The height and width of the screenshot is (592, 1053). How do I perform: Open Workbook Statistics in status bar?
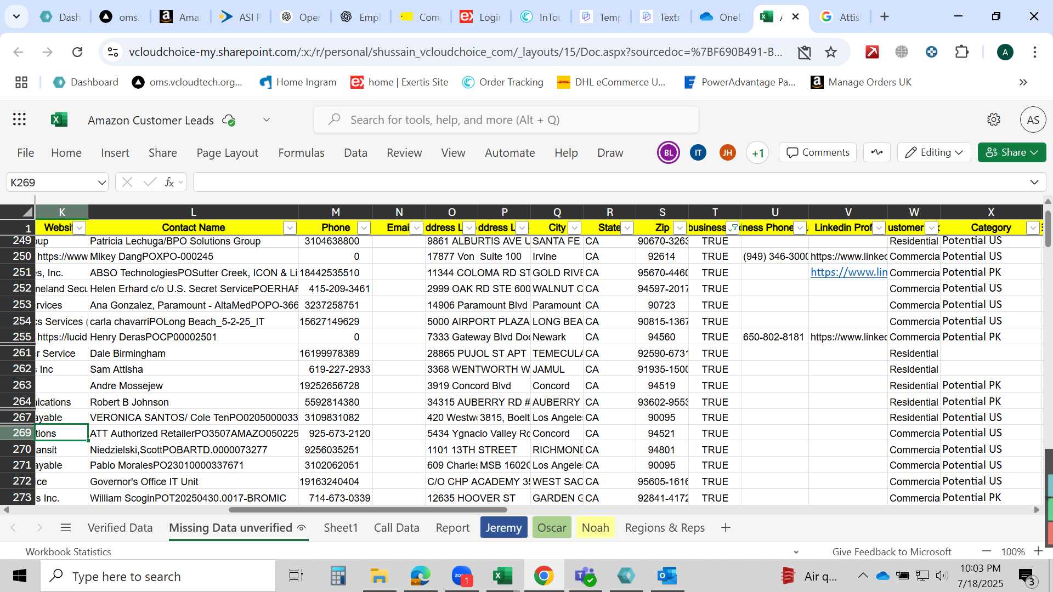click(x=69, y=552)
